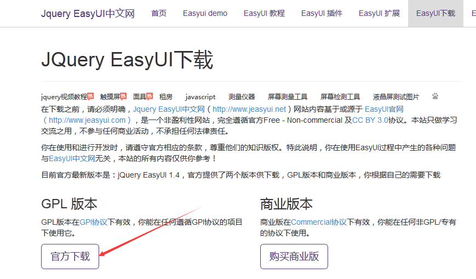Follow the Jquery EasyUI中文网 paragraph link
Image resolution: width=476 pixels, height=279 pixels.
(x=169, y=109)
